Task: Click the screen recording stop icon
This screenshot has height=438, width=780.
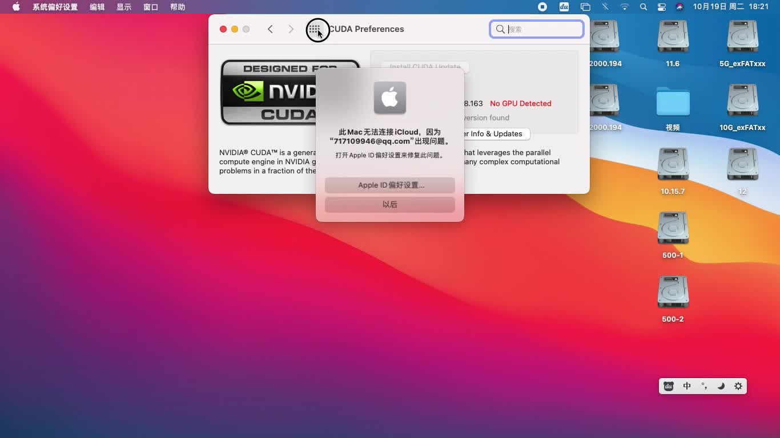Action: (x=542, y=7)
